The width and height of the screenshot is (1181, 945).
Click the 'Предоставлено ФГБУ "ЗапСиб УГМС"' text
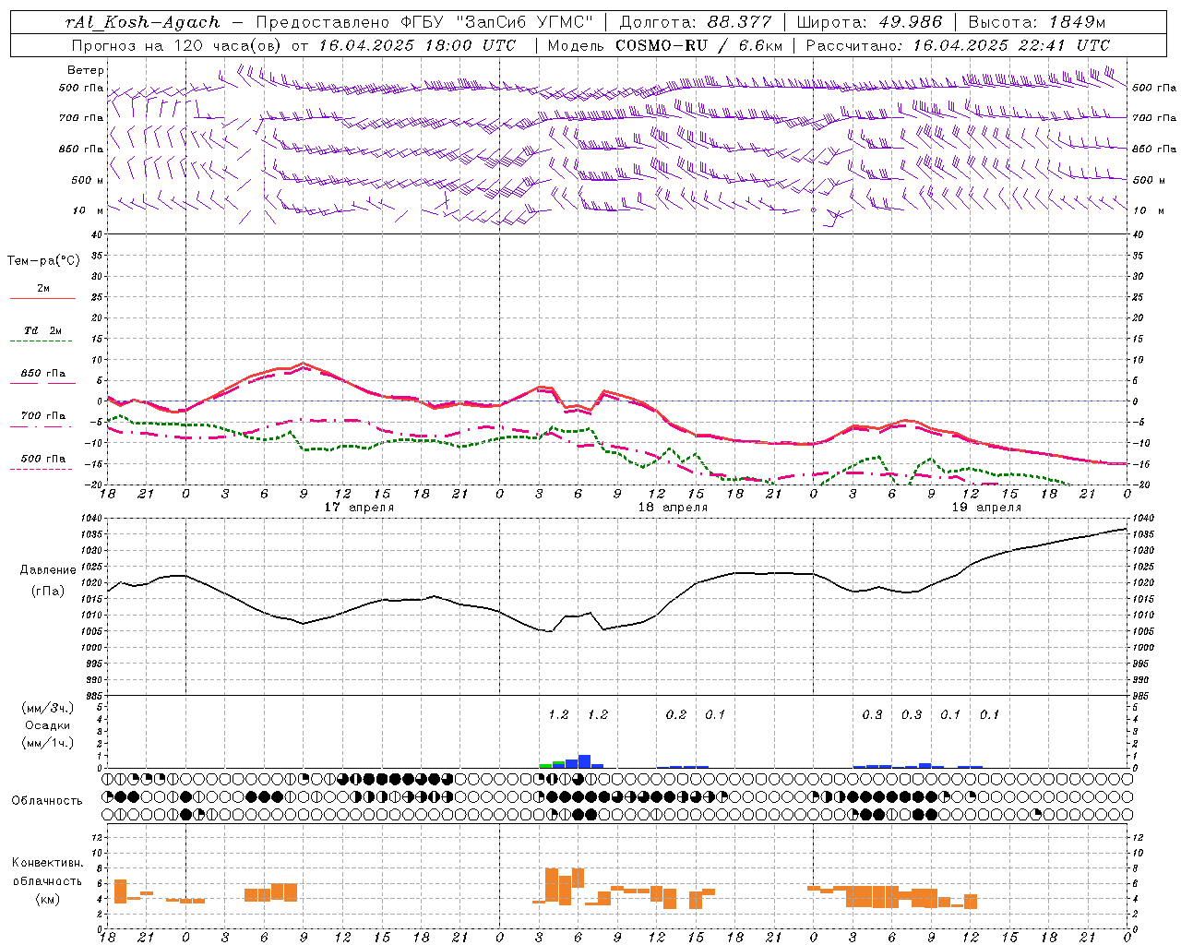tap(424, 22)
